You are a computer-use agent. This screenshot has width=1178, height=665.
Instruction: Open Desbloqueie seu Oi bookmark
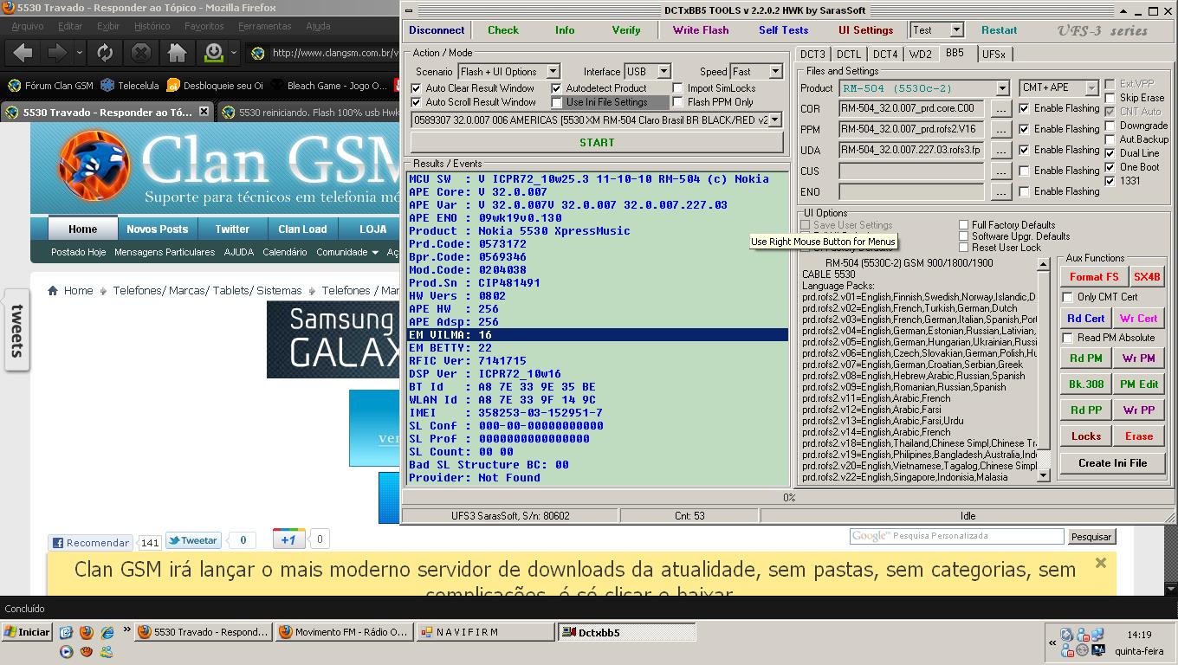pyautogui.click(x=215, y=86)
